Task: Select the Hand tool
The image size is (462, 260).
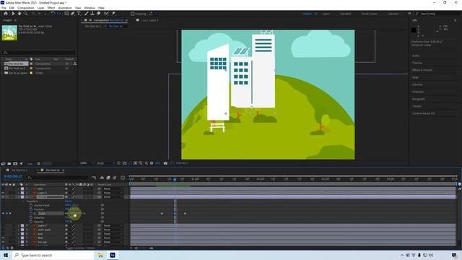Action: click(19, 14)
